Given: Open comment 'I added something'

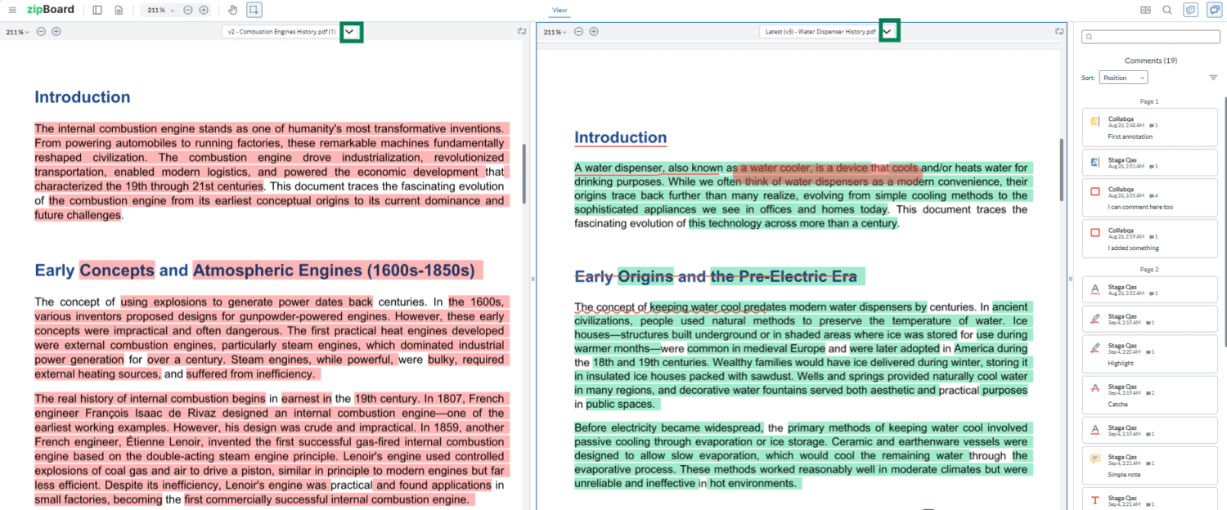Looking at the screenshot, I should pyautogui.click(x=1149, y=238).
